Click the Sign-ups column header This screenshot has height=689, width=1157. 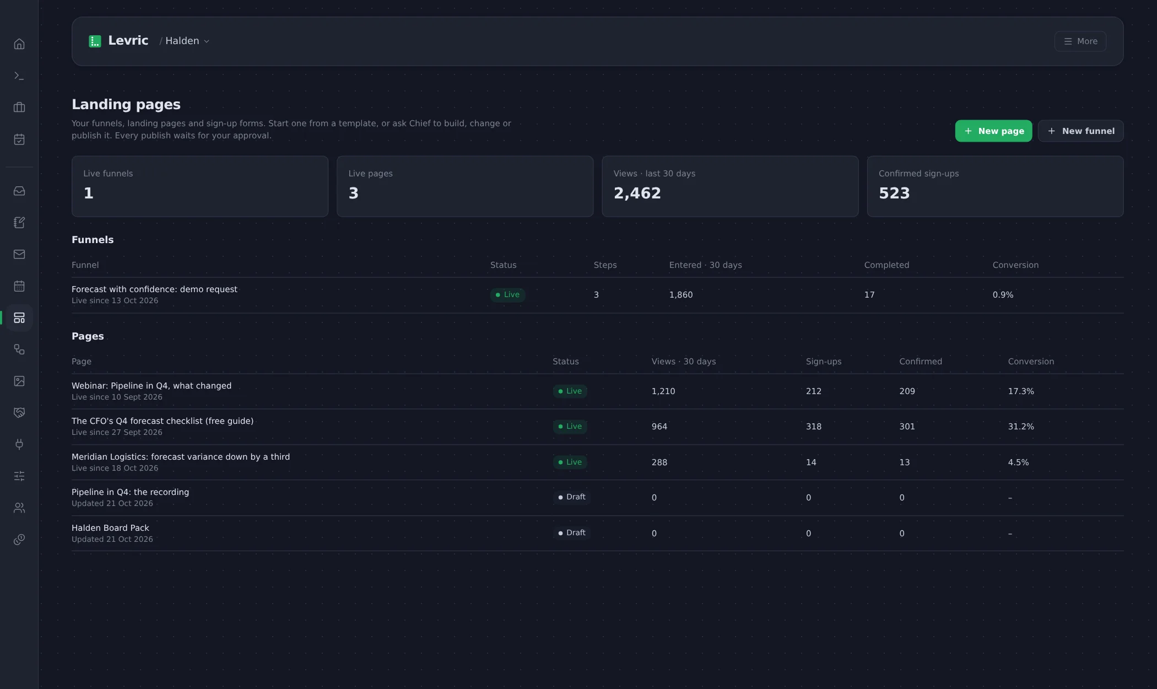coord(824,362)
